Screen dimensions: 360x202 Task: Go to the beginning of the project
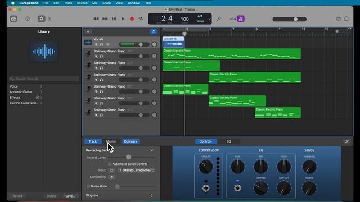pyautogui.click(x=114, y=19)
